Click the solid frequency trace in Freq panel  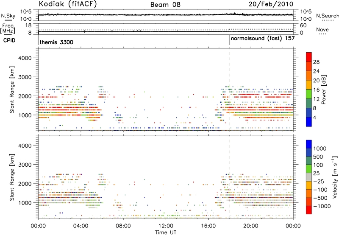point(166,31)
